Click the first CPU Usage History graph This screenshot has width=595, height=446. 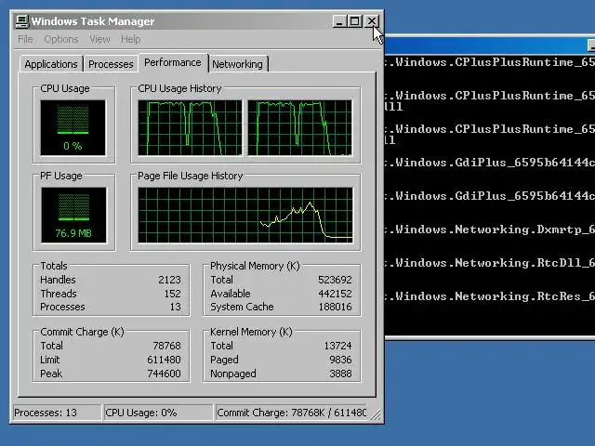click(x=190, y=128)
